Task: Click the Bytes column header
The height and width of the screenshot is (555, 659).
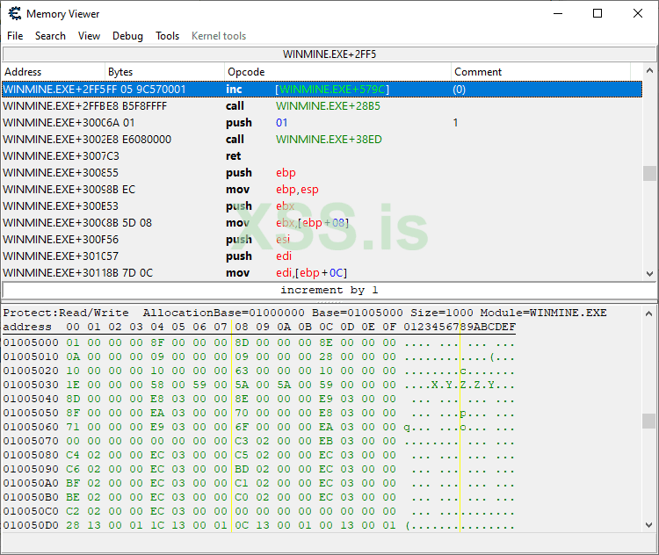Action: point(164,72)
